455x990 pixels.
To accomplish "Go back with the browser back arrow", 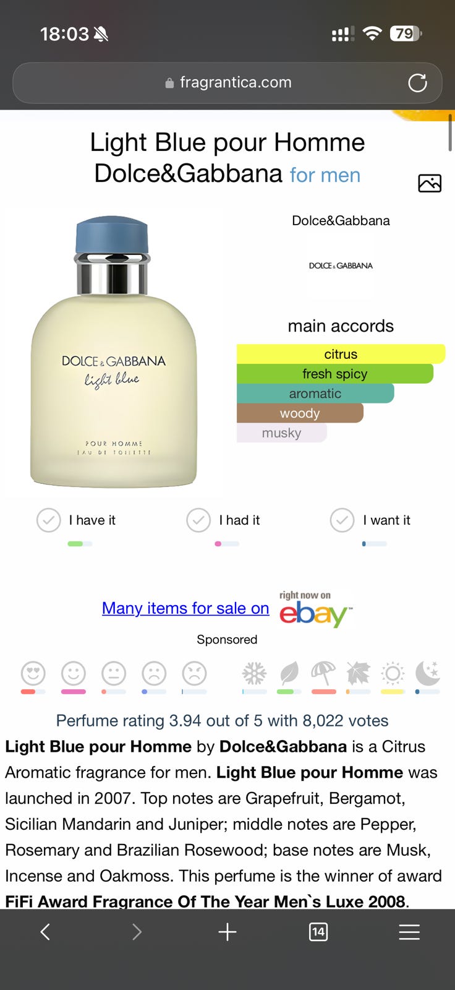I will click(45, 932).
